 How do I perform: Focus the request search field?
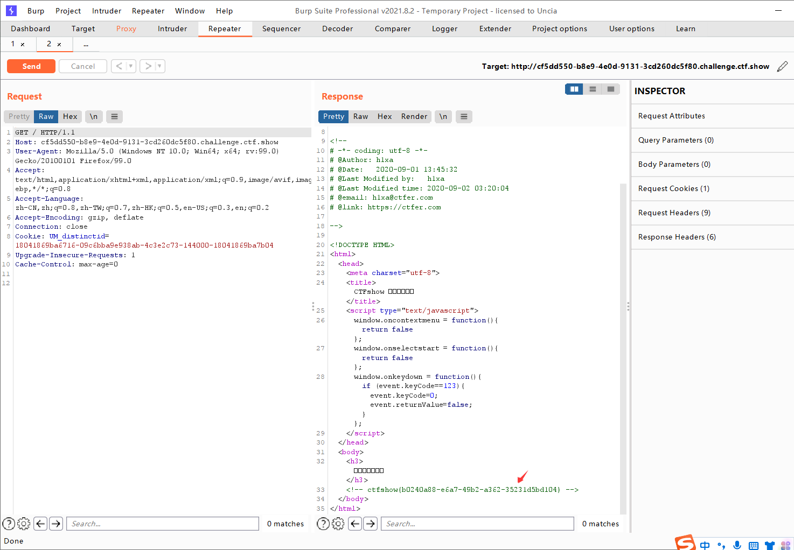tap(163, 524)
